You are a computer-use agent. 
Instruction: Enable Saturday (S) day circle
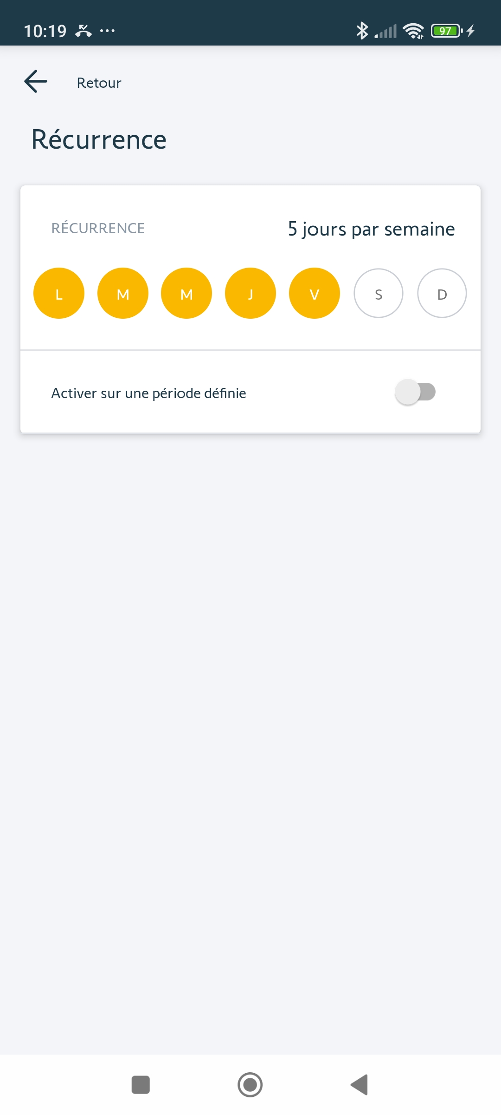point(379,294)
